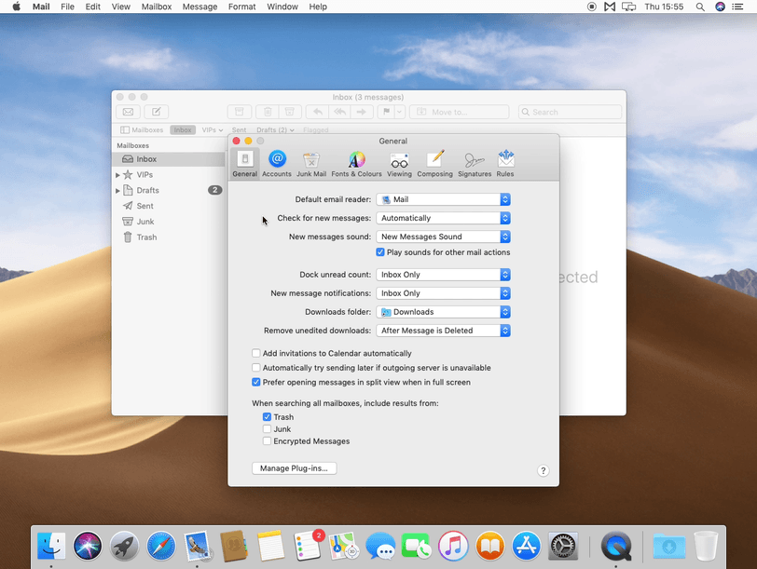Open the Accounts preferences pane
Viewport: 757px width, 569px height.
(276, 163)
